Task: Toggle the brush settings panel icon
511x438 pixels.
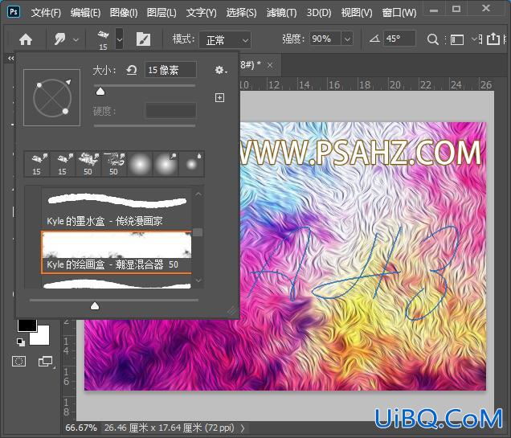Action: tap(143, 39)
